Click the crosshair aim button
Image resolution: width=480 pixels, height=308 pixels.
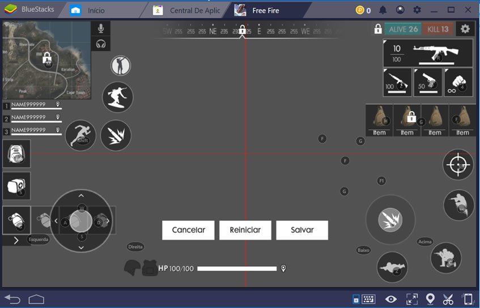(457, 165)
